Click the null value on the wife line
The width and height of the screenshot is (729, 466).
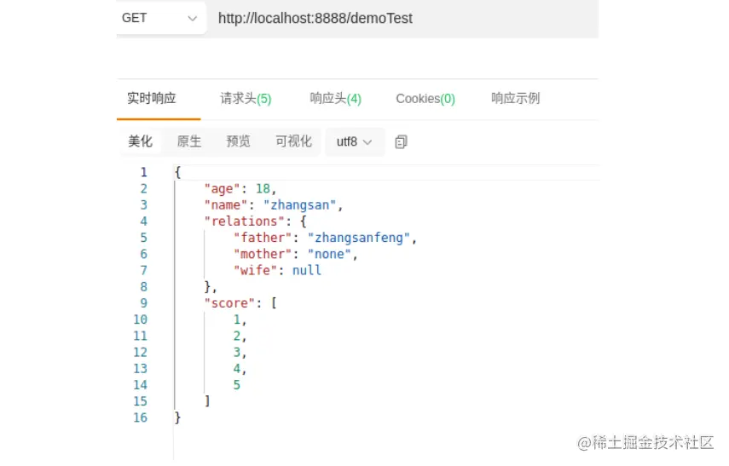coord(306,270)
